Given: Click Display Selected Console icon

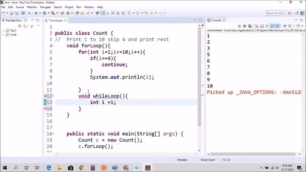Looking at the screenshot, I should click(x=290, y=26).
